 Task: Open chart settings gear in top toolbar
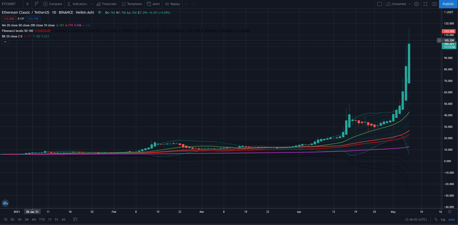pos(416,4)
